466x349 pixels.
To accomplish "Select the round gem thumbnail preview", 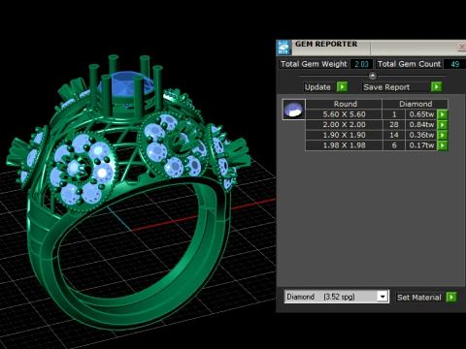I will pos(293,110).
